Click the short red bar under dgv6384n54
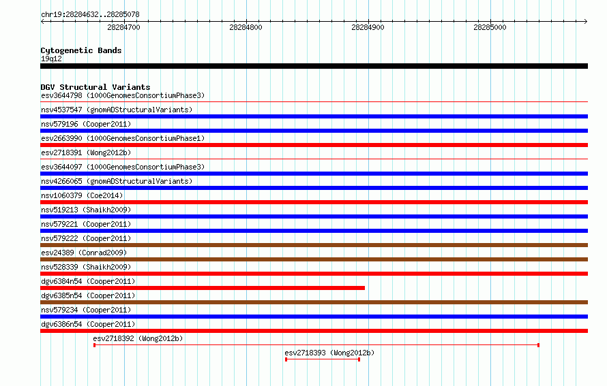 click(x=203, y=288)
